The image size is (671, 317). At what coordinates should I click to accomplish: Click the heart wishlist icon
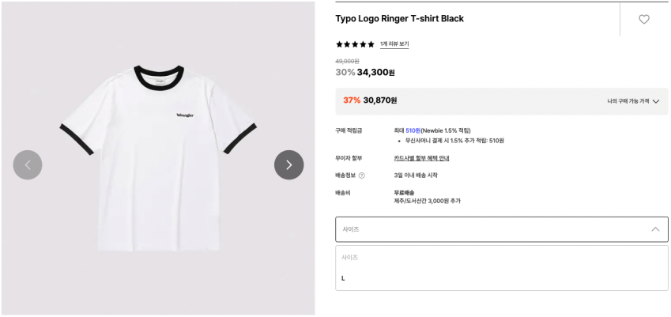coord(643,20)
